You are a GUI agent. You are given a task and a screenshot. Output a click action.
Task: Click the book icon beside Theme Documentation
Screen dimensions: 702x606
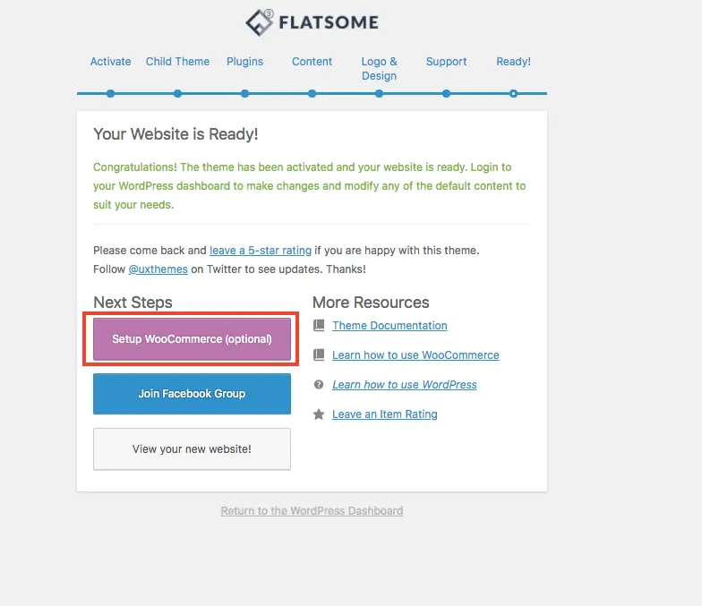coord(319,326)
